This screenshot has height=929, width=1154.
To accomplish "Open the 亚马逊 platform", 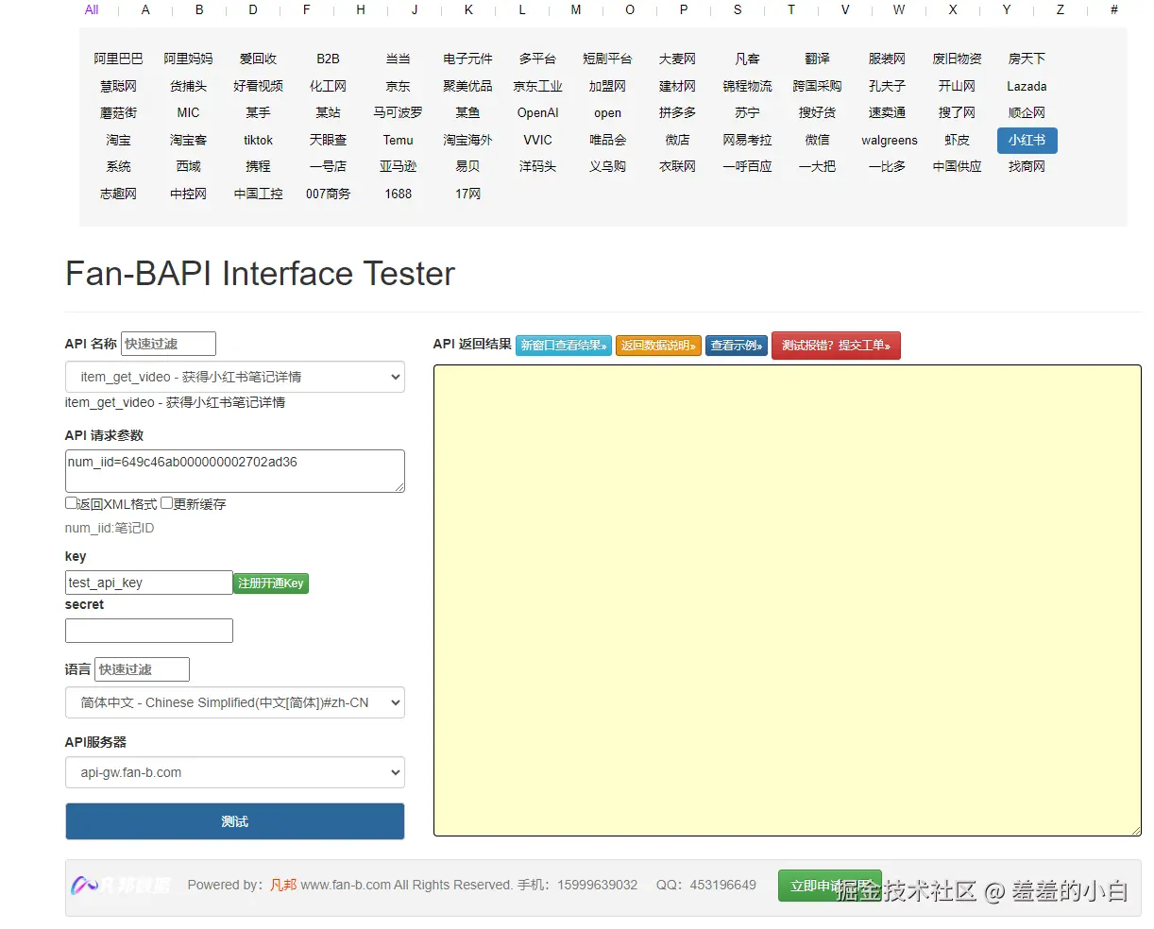I will click(398, 166).
